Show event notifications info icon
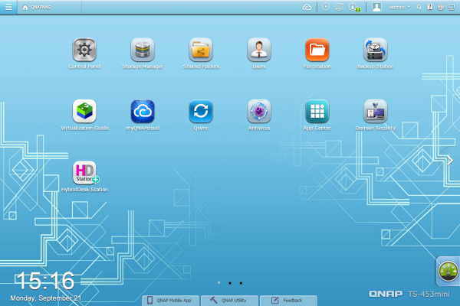 pyautogui.click(x=353, y=7)
